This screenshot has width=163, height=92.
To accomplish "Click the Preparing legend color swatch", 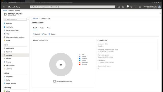I will coord(80,59).
